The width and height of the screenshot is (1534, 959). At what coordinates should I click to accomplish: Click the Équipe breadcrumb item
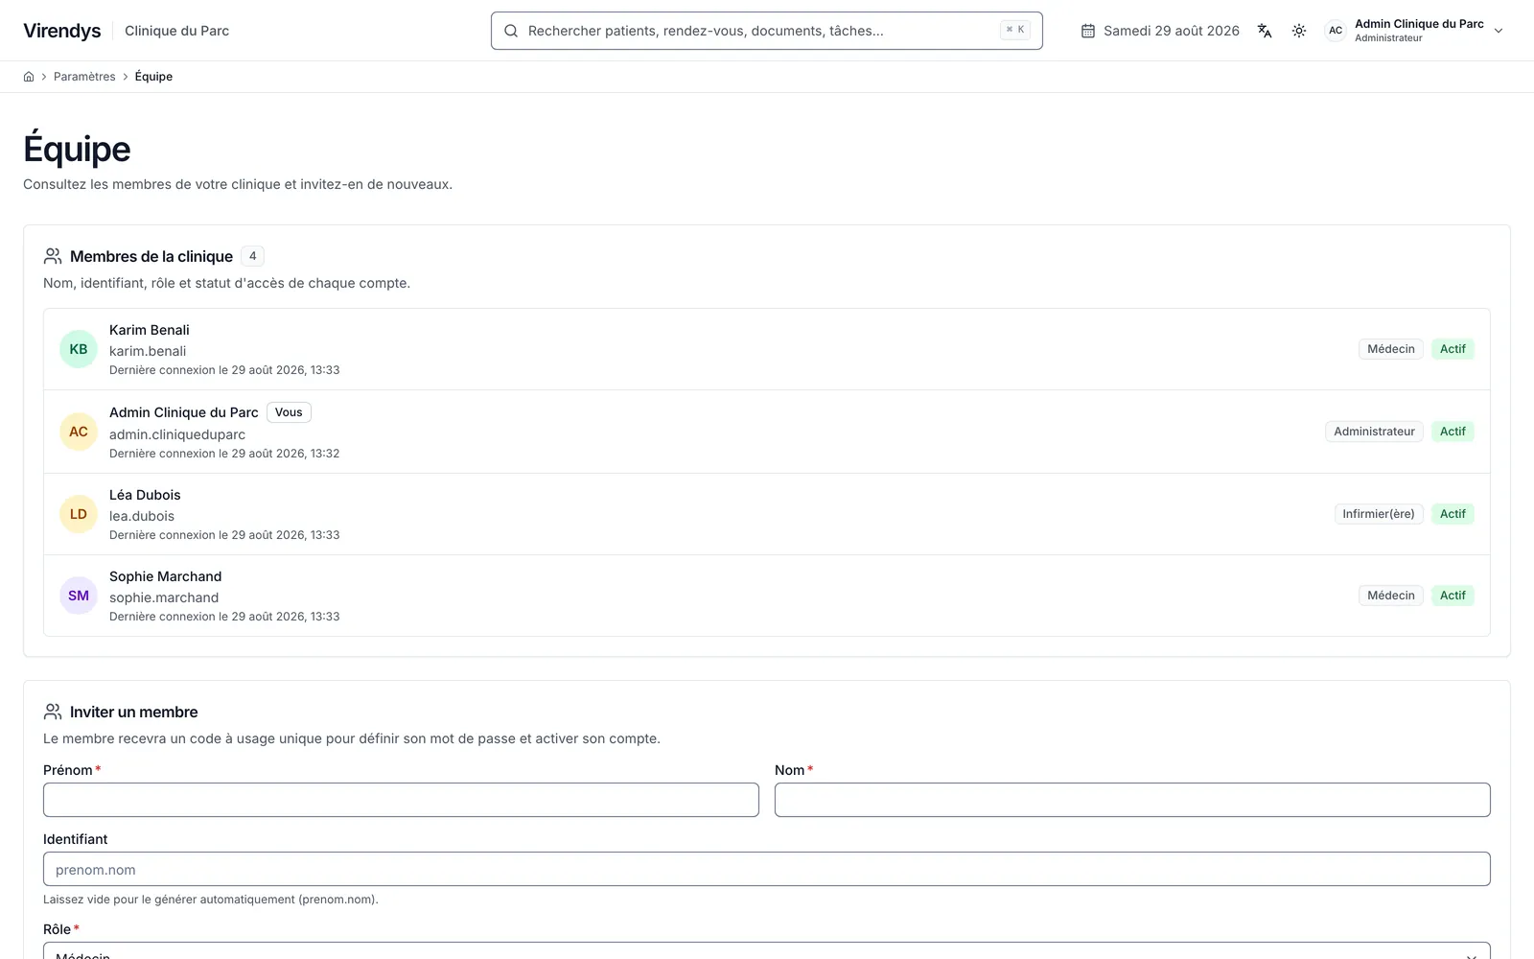pyautogui.click(x=153, y=77)
